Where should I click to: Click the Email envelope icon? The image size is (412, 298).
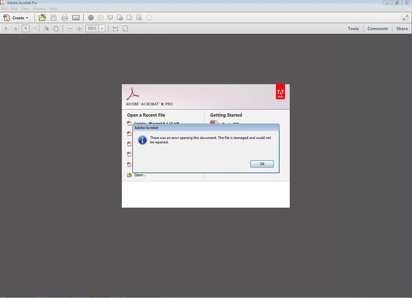[76, 18]
